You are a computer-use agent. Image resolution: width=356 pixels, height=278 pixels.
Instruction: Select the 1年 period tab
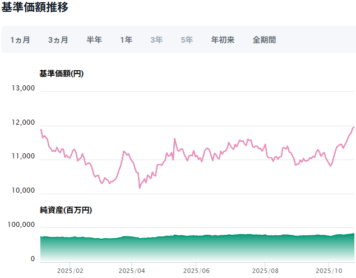[x=126, y=40]
